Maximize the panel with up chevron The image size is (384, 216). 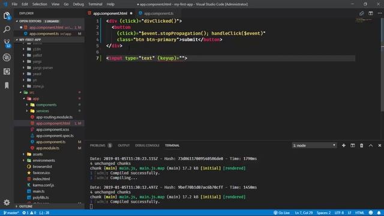pyautogui.click(x=371, y=145)
